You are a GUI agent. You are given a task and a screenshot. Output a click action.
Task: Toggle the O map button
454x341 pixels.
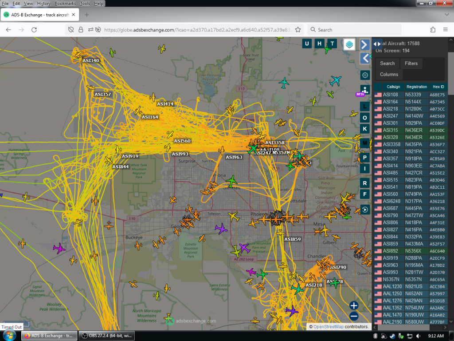tap(365, 118)
